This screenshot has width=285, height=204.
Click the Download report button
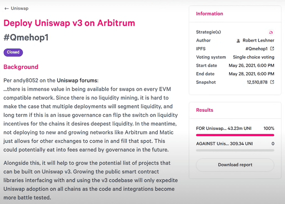[235, 165]
